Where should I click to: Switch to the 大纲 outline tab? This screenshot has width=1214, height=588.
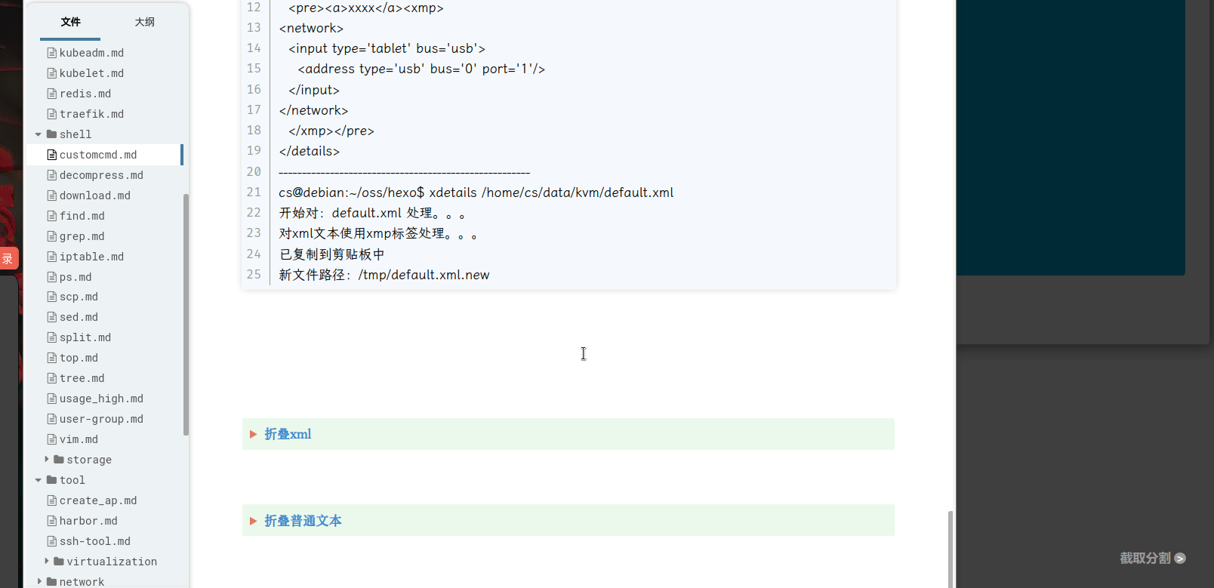(x=144, y=22)
